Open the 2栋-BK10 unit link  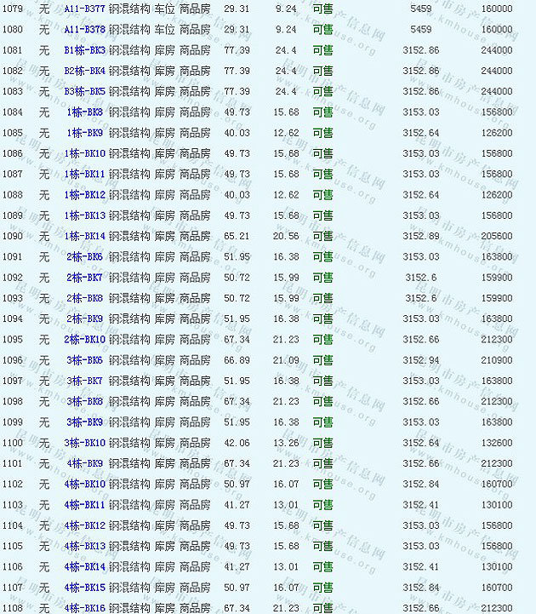85,340
